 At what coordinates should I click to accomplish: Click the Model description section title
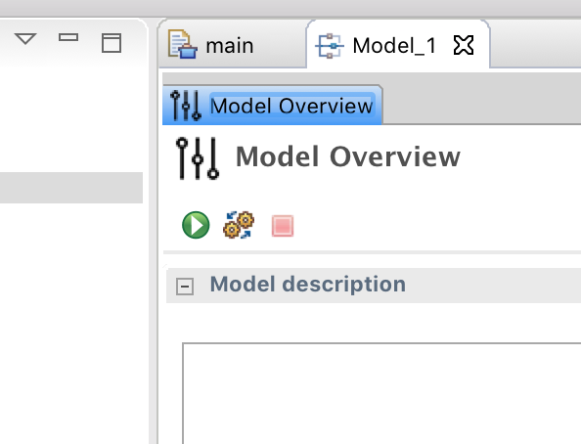[307, 285]
